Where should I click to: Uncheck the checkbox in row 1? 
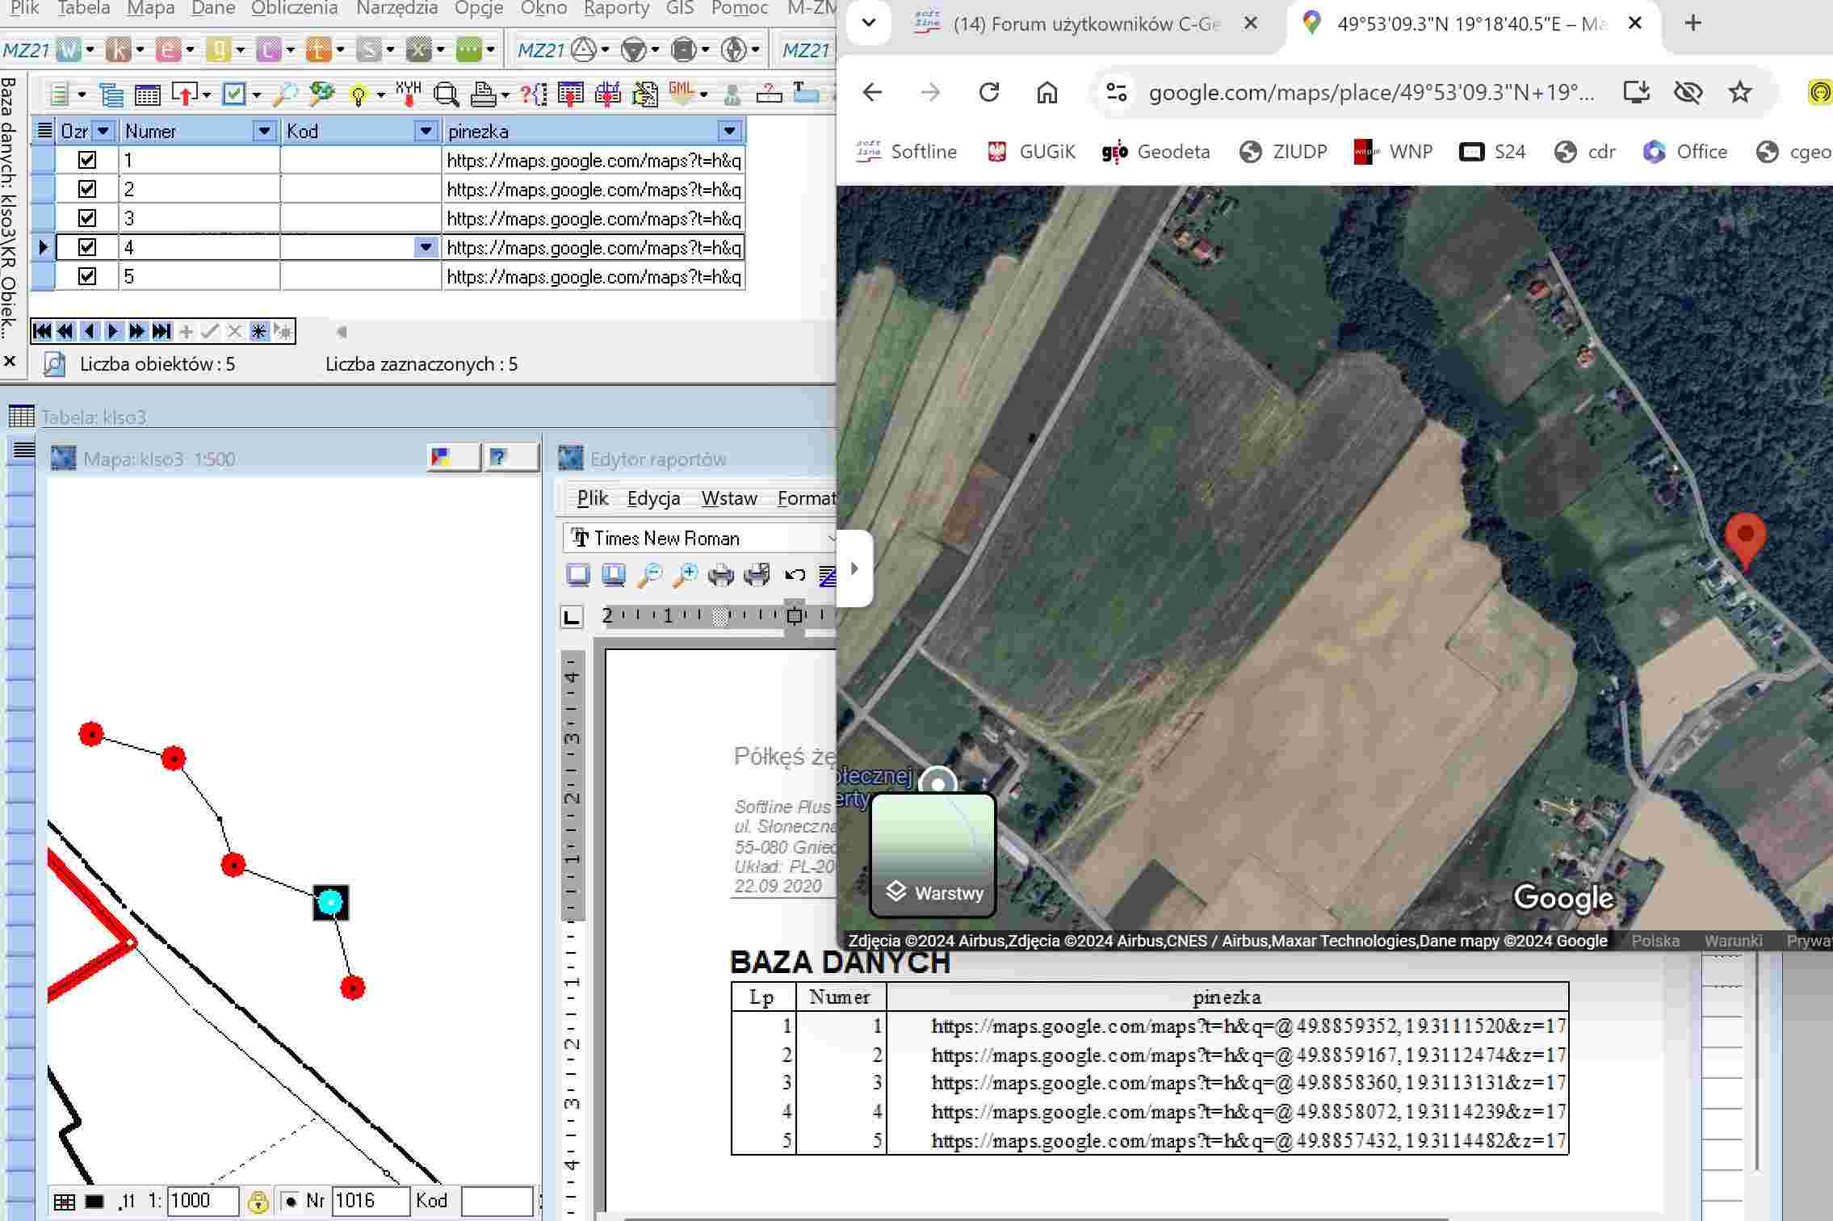pos(87,160)
